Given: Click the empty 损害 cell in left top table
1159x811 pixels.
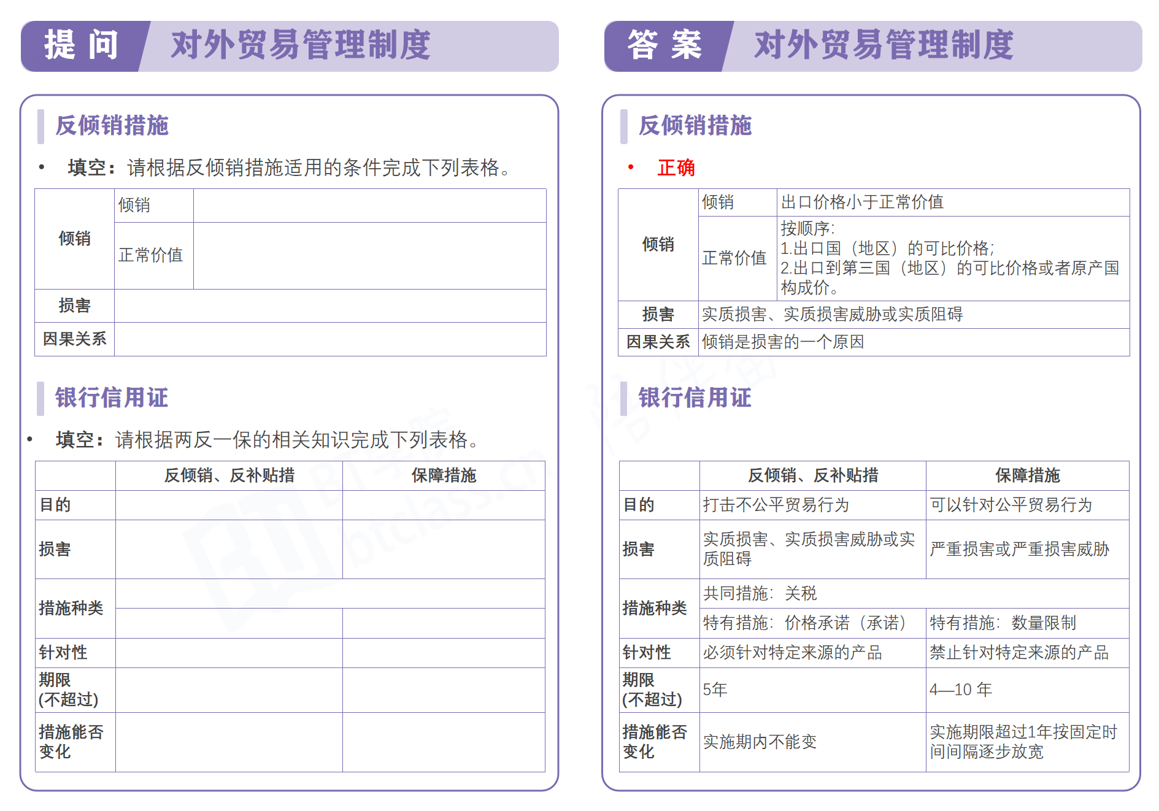Looking at the screenshot, I should point(330,306).
